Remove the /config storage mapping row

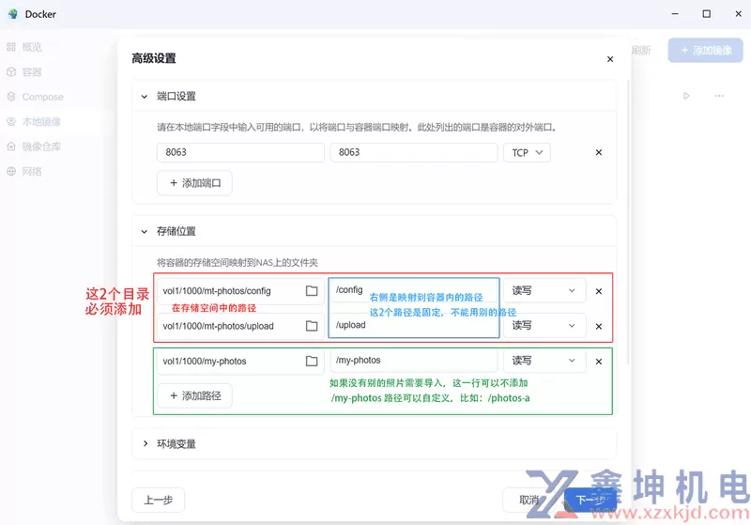tap(599, 291)
